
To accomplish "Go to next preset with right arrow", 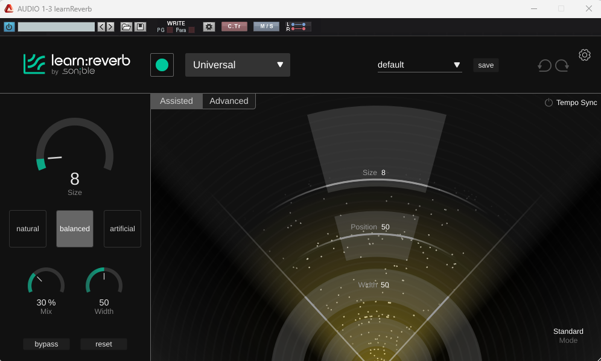I will [x=110, y=27].
